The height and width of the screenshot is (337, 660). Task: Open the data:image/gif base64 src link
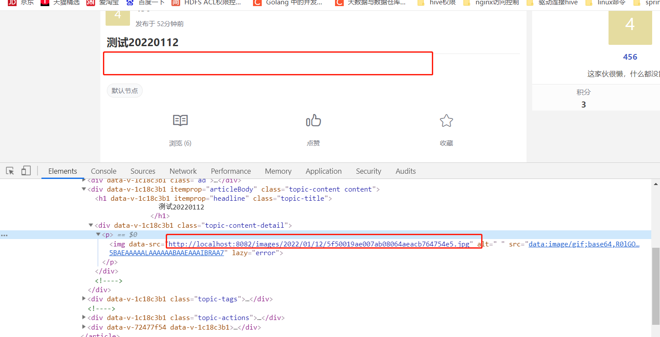point(584,244)
